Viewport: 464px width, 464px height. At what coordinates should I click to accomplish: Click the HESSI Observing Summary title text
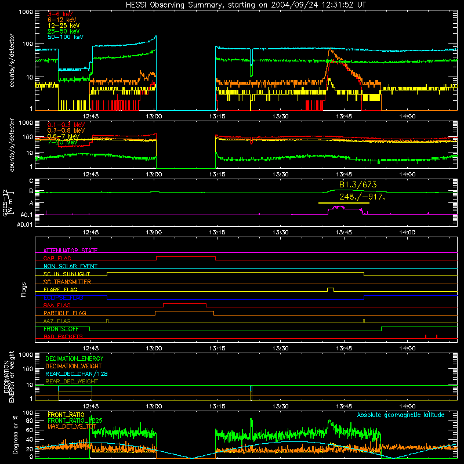click(x=245, y=5)
